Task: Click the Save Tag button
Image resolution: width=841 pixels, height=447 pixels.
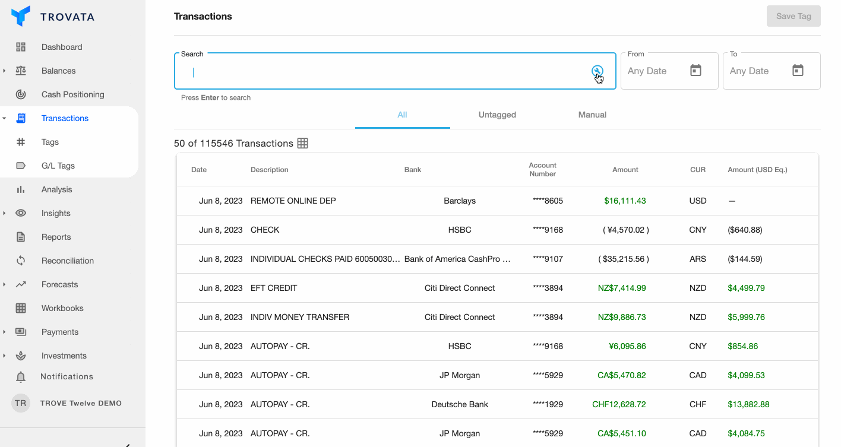Action: point(793,16)
